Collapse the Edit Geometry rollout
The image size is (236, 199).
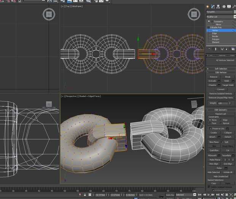tap(221, 110)
